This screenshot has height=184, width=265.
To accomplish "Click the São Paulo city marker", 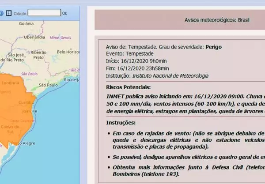I will pos(49,85).
